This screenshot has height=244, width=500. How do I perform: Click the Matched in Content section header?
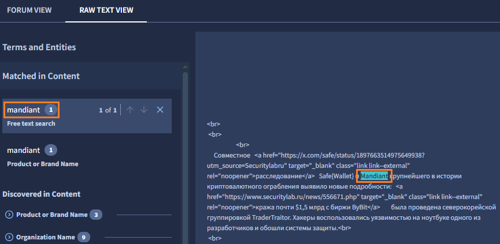(x=41, y=76)
